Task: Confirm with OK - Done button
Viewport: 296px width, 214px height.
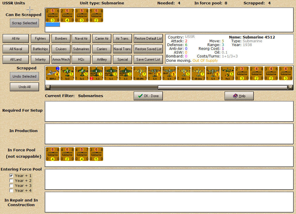Action: [148, 96]
